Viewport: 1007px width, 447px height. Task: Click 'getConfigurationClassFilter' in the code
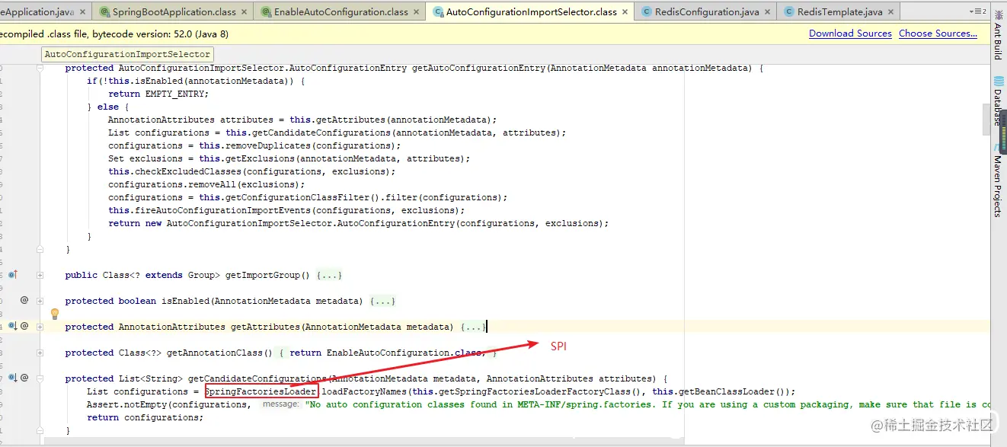point(297,197)
